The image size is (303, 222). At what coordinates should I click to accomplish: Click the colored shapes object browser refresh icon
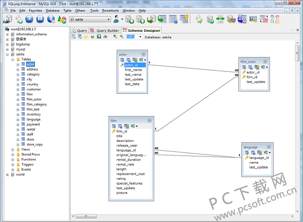tap(62, 19)
